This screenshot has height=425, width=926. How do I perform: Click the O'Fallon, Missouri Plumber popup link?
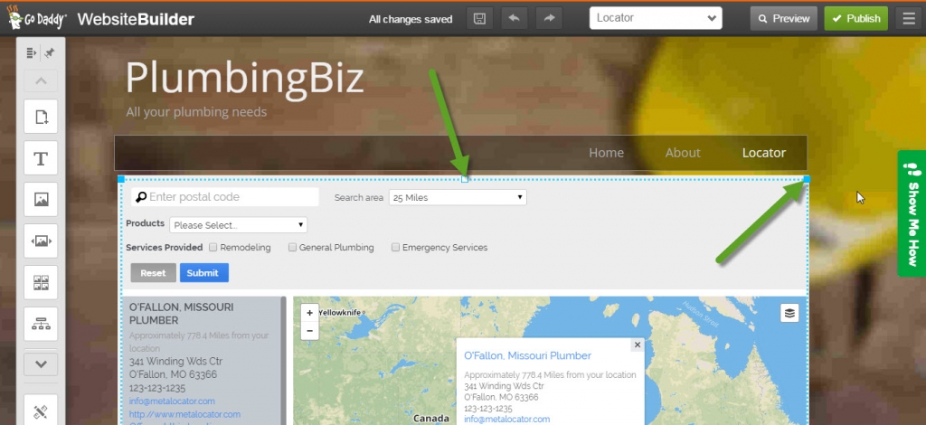click(x=527, y=356)
